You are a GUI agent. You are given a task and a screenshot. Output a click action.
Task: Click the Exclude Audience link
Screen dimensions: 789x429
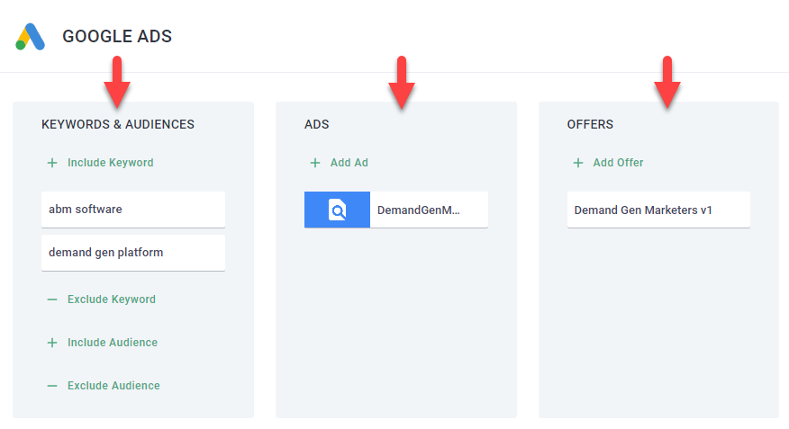coord(113,386)
